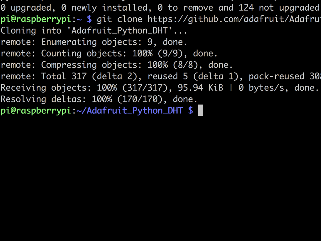Click the 'Compressing objects' output line
This screenshot has width=321, height=241.
pos(117,65)
